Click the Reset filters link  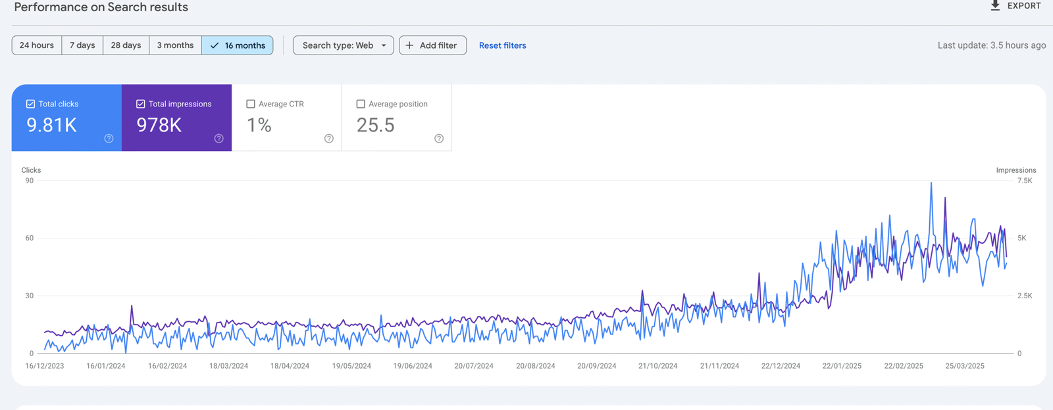pyautogui.click(x=502, y=45)
